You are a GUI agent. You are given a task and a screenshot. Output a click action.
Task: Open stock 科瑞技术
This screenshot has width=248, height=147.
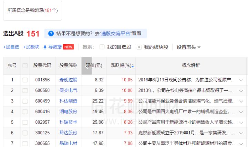[68, 122]
